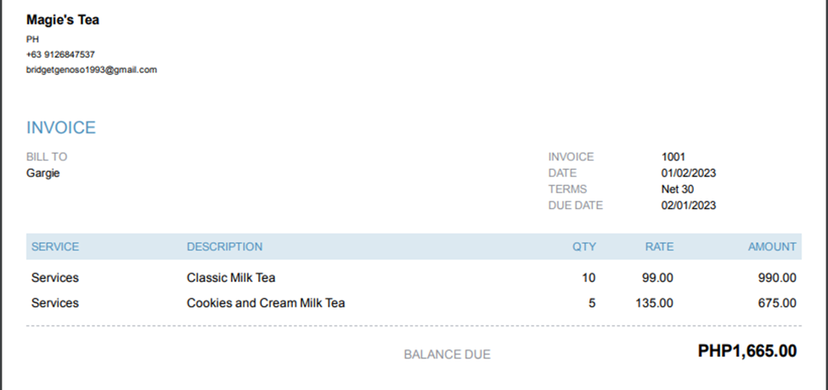828x390 pixels.
Task: Click the 990.00 amount value
Action: 777,278
